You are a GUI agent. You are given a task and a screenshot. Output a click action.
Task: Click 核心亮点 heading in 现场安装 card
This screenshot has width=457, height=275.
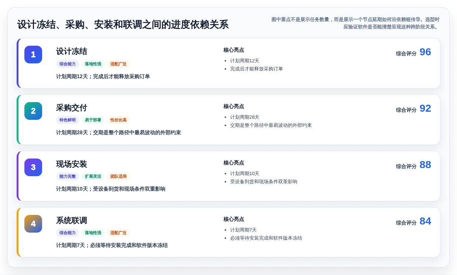(x=233, y=163)
